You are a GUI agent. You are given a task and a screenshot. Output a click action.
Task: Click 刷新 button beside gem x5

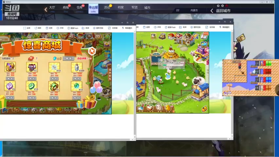tap(68, 58)
